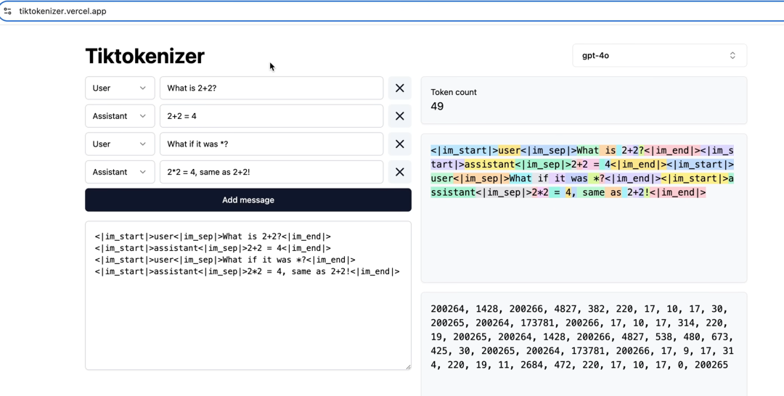784x396 pixels.
Task: Open role dropdown beside '2*2 = 4, same as 2+2!'
Action: coord(120,172)
